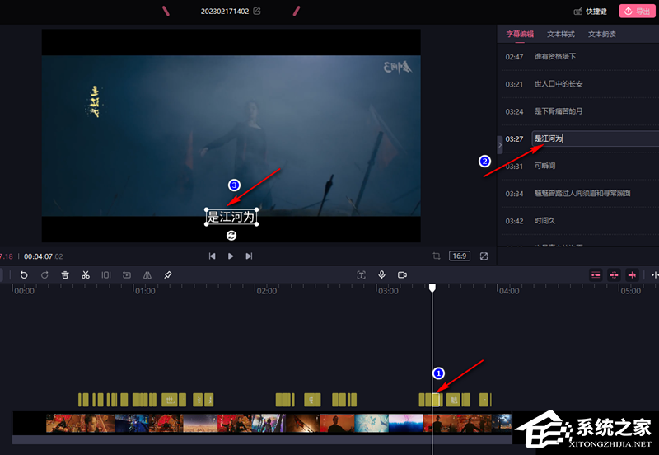Click the pin marker icon in the toolbar
The width and height of the screenshot is (659, 455).
point(168,275)
